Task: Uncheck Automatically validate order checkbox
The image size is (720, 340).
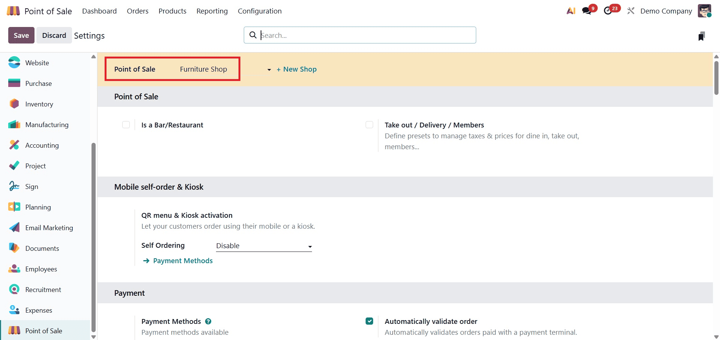Action: pyautogui.click(x=369, y=321)
